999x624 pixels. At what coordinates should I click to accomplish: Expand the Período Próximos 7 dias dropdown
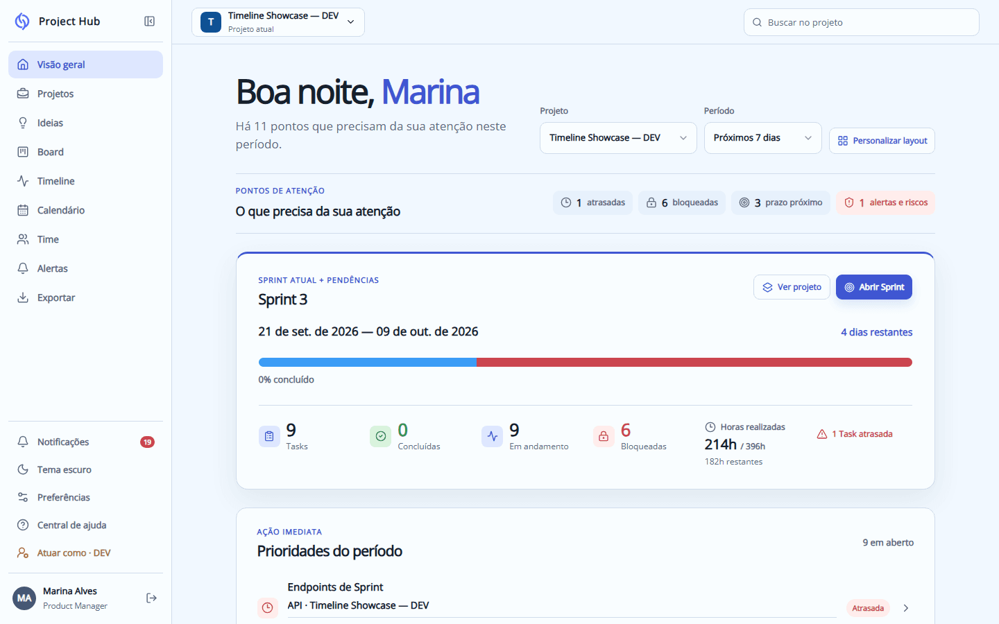(763, 138)
